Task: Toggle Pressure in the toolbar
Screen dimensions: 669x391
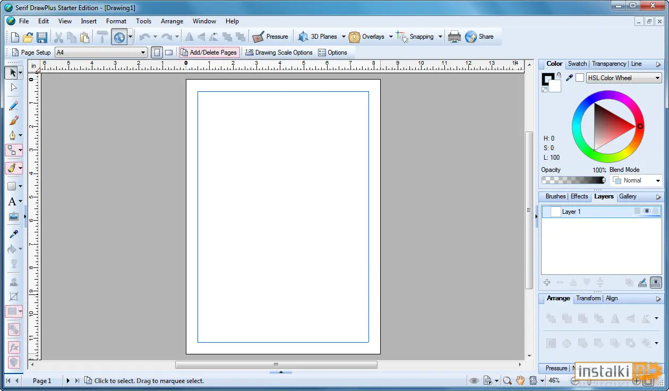Action: tap(270, 37)
